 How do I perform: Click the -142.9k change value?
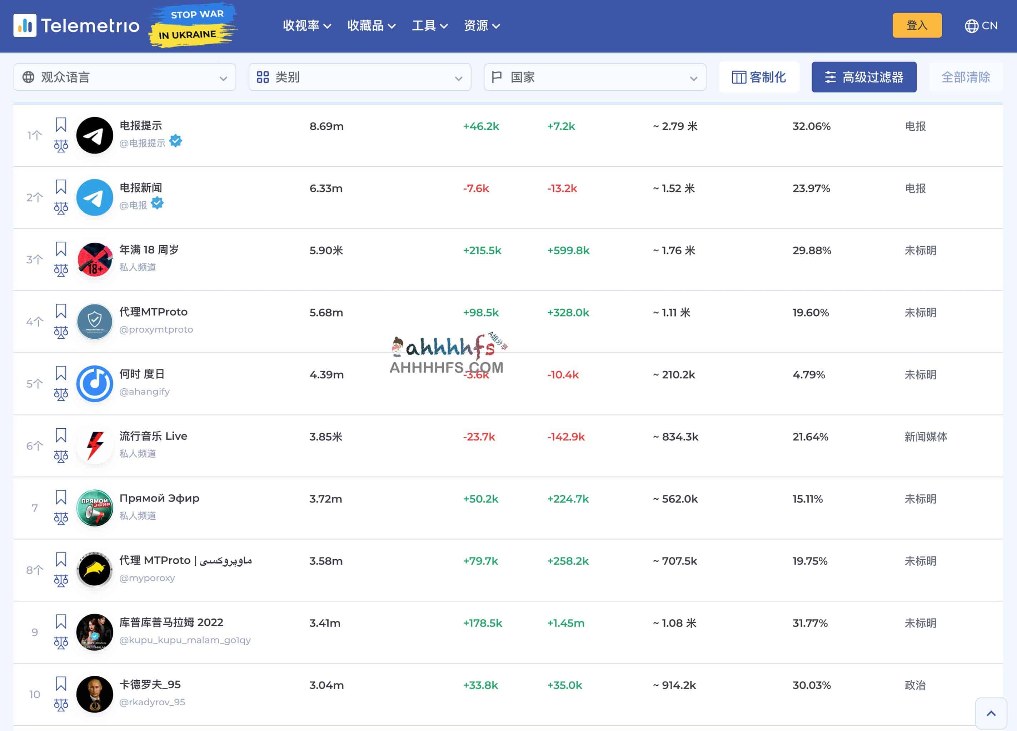click(566, 437)
